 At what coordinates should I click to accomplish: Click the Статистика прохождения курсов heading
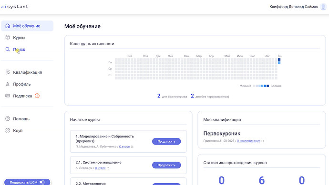(x=235, y=163)
